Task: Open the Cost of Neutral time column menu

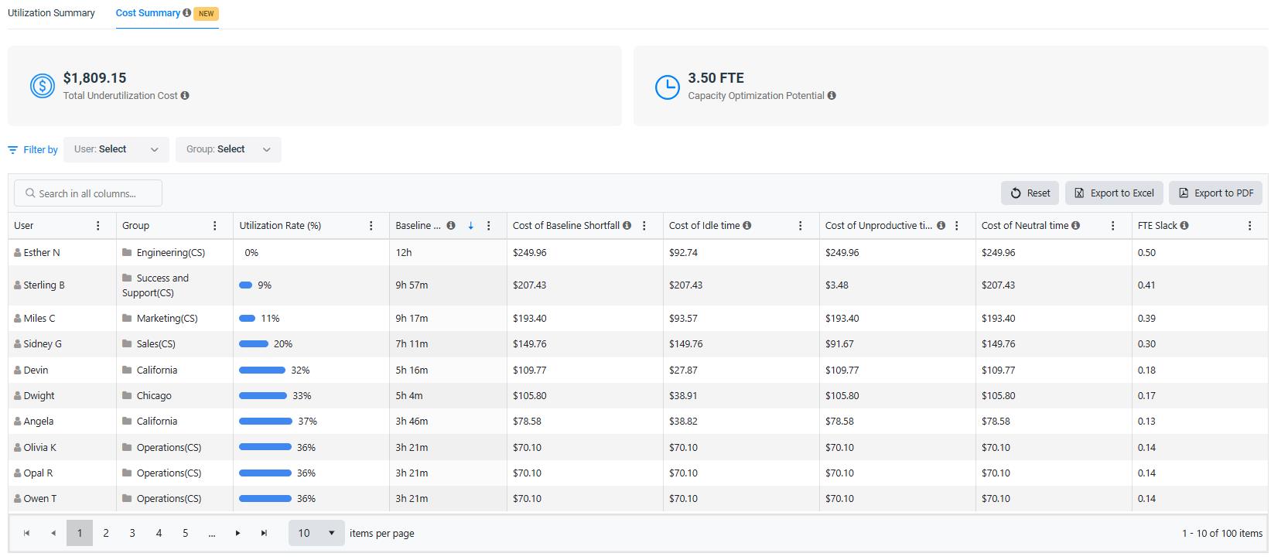Action: pos(1113,226)
